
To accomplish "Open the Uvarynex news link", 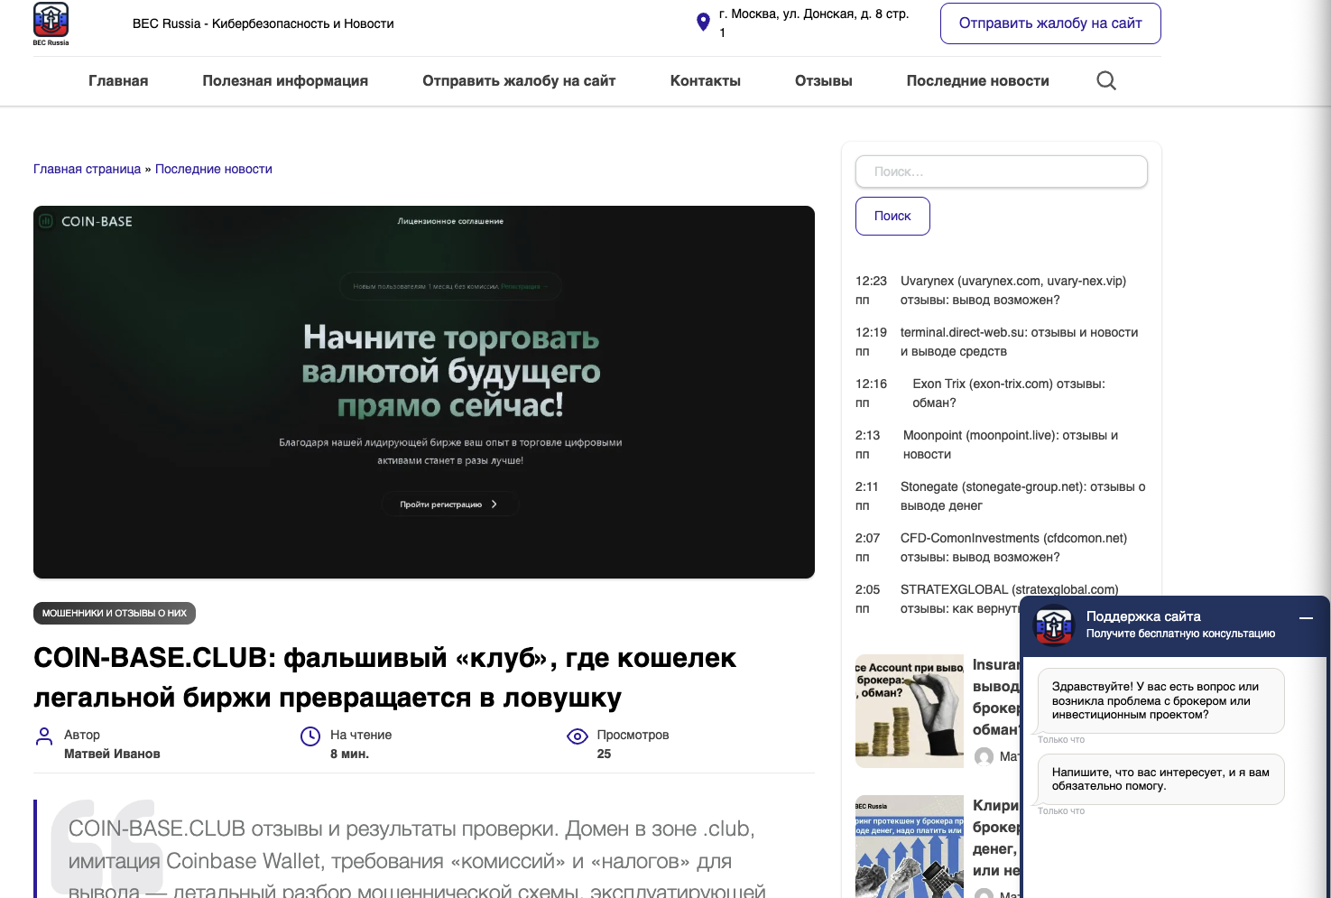I will coord(1013,291).
